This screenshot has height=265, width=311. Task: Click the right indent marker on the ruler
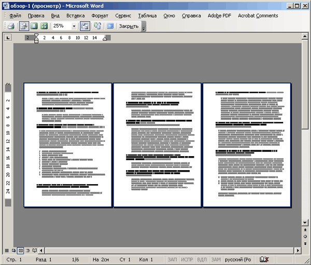(105, 38)
